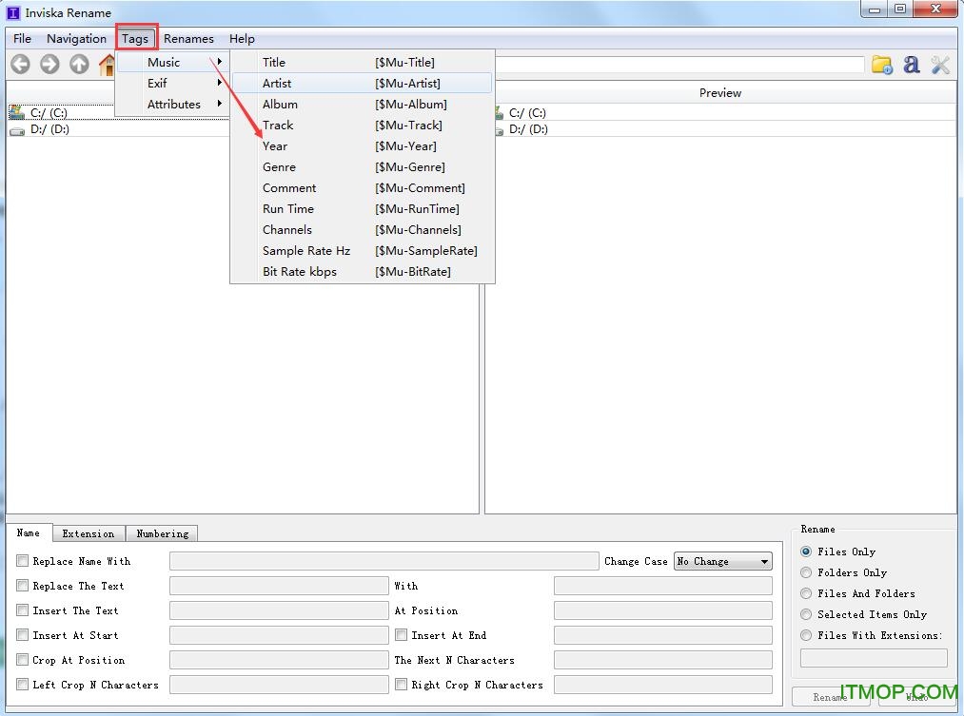This screenshot has height=716, width=964.
Task: Insert the Comment music tag
Action: tap(363, 187)
